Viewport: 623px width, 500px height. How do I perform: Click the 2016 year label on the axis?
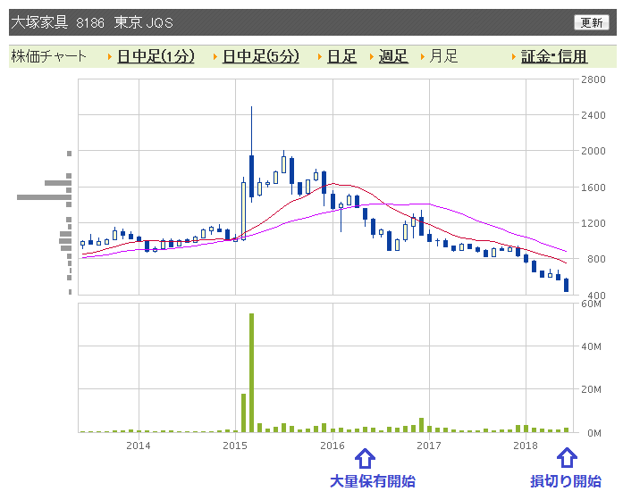pyautogui.click(x=333, y=446)
